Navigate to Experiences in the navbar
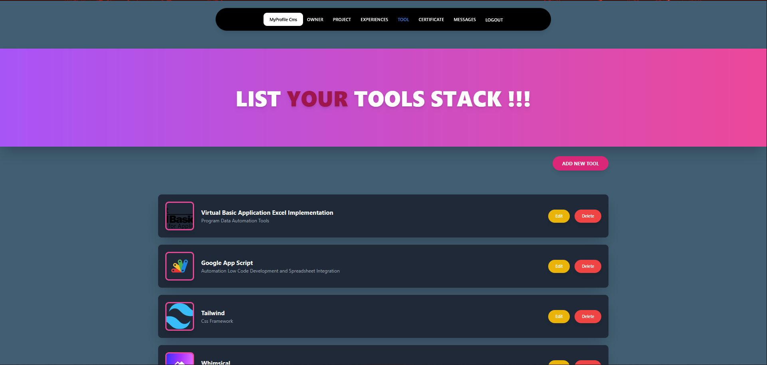The image size is (767, 365). point(374,20)
